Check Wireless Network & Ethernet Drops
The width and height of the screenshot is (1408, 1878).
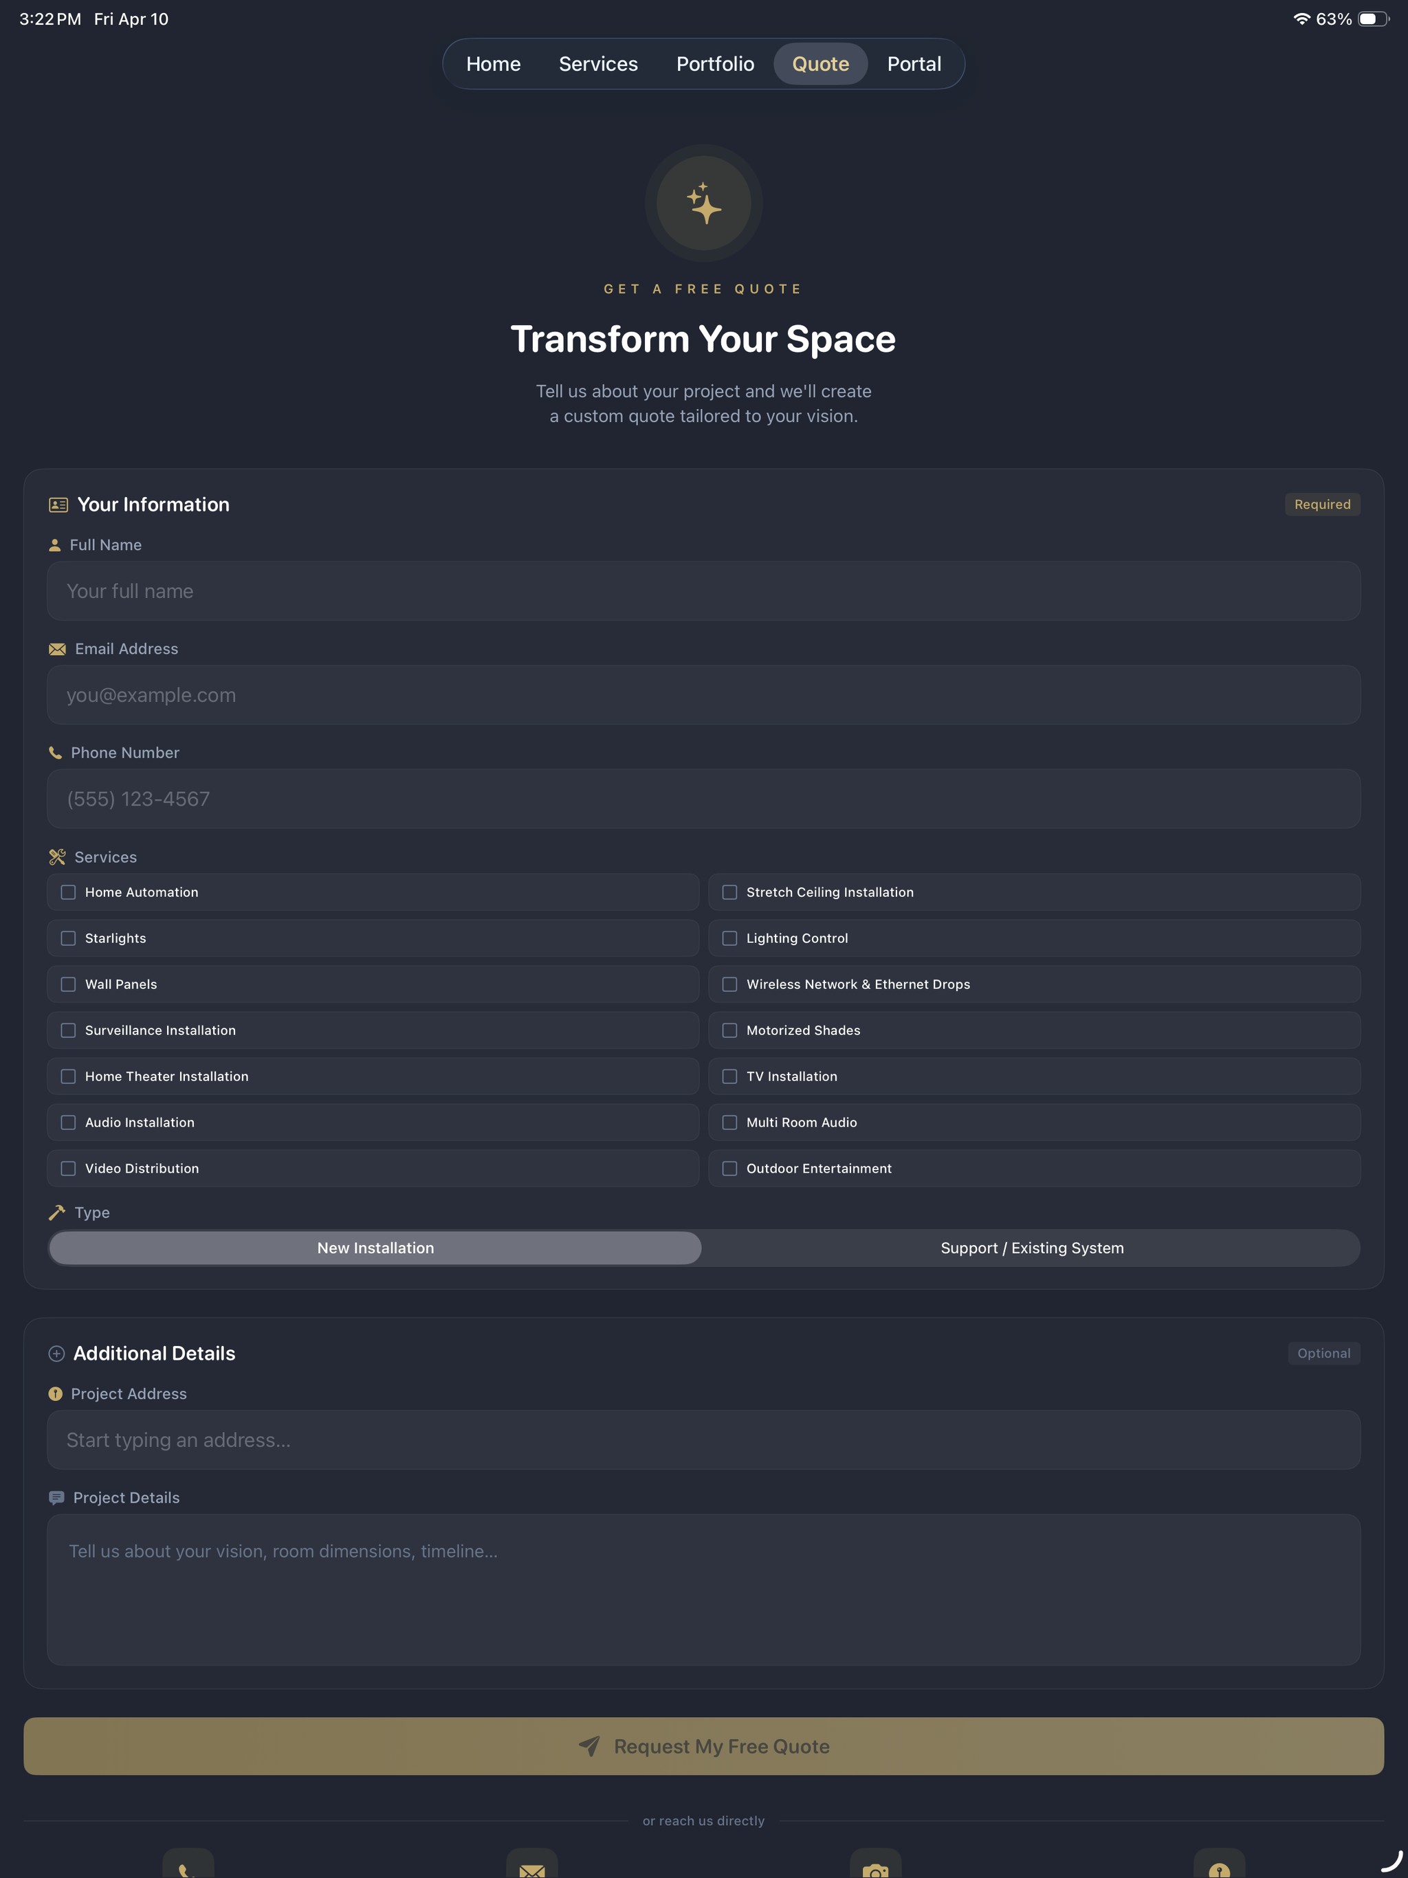pos(1035,984)
